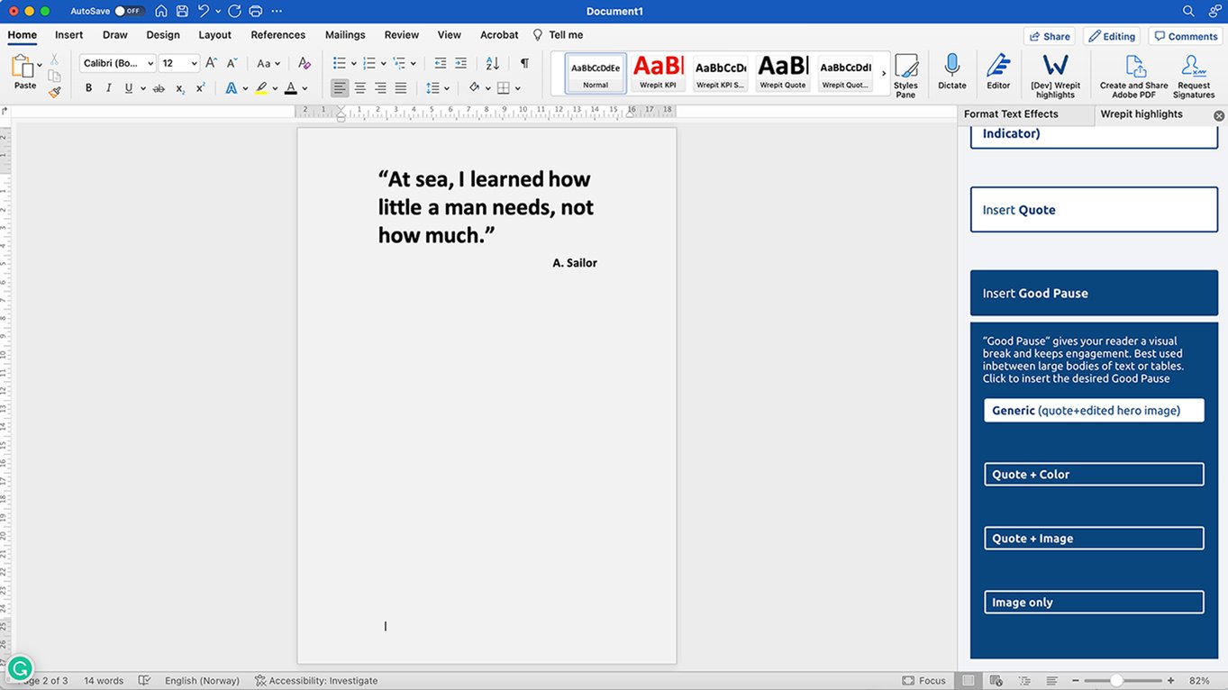
Task: Decrease font size with smaller A
Action: 232,63
